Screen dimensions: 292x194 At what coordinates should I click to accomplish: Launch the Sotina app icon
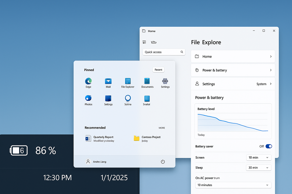128,98
